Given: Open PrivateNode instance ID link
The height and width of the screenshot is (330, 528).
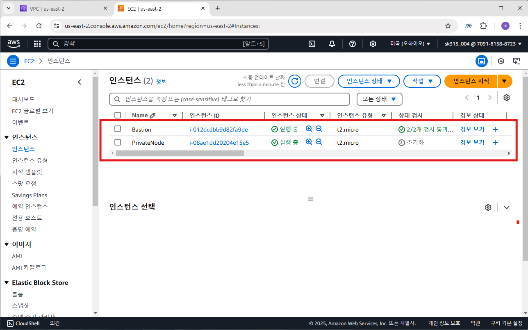Looking at the screenshot, I should pyautogui.click(x=219, y=143).
